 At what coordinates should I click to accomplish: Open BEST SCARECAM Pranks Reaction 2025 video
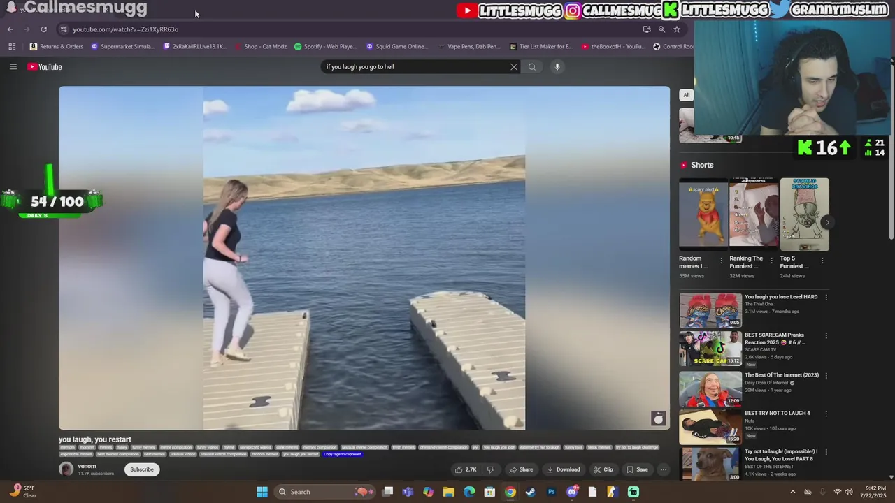point(710,349)
